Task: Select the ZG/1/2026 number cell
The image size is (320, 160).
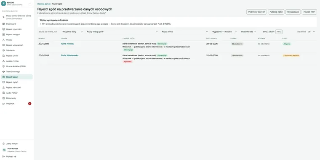Action: (x=44, y=44)
